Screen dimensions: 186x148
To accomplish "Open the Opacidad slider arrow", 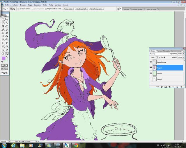I will [184, 54].
